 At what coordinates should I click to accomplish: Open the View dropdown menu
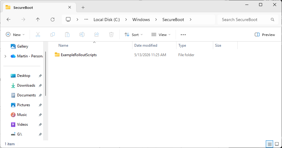click(161, 34)
